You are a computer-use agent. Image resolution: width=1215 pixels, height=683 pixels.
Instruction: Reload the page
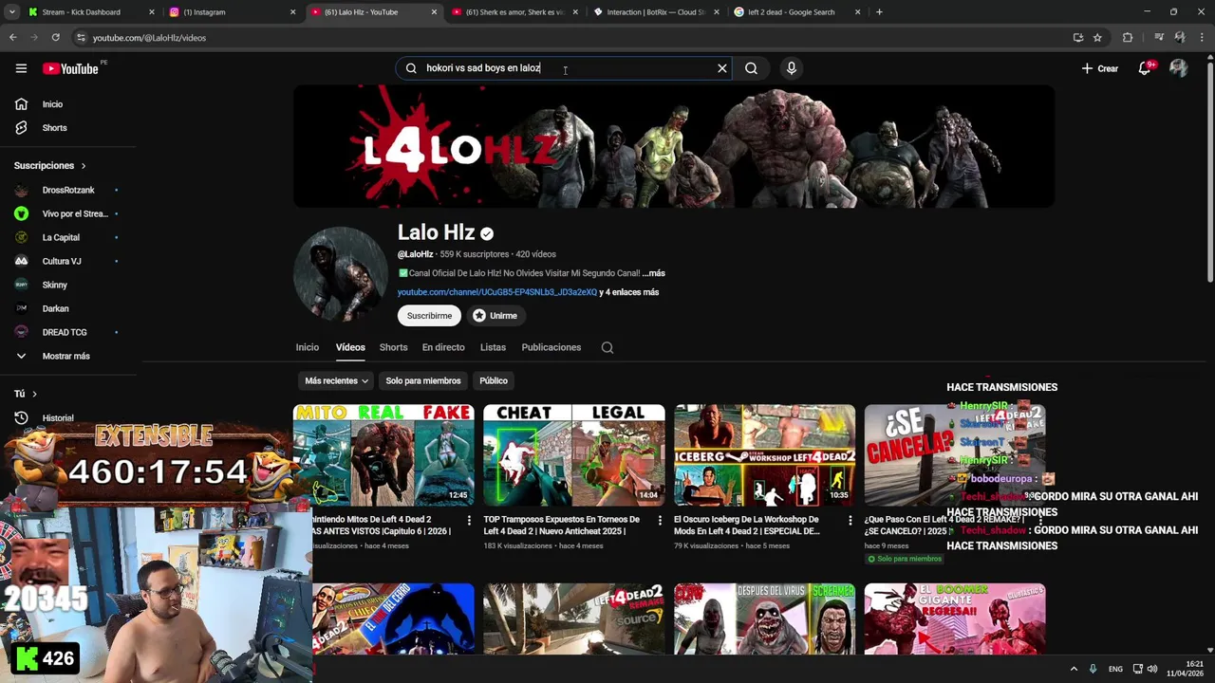pyautogui.click(x=55, y=38)
